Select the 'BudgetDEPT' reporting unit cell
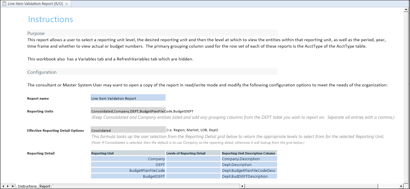Screen dimensions: 410x189 pyautogui.click(x=128, y=176)
